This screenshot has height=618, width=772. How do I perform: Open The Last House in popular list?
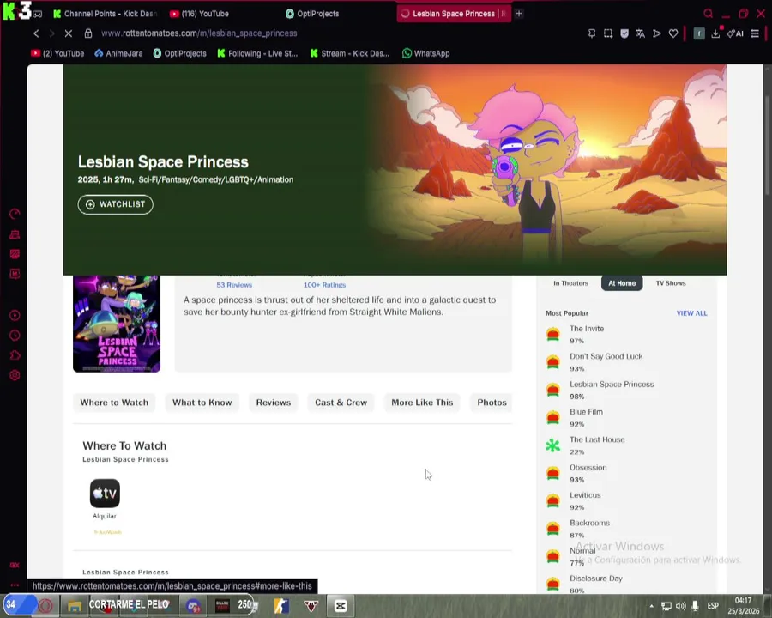click(x=597, y=439)
